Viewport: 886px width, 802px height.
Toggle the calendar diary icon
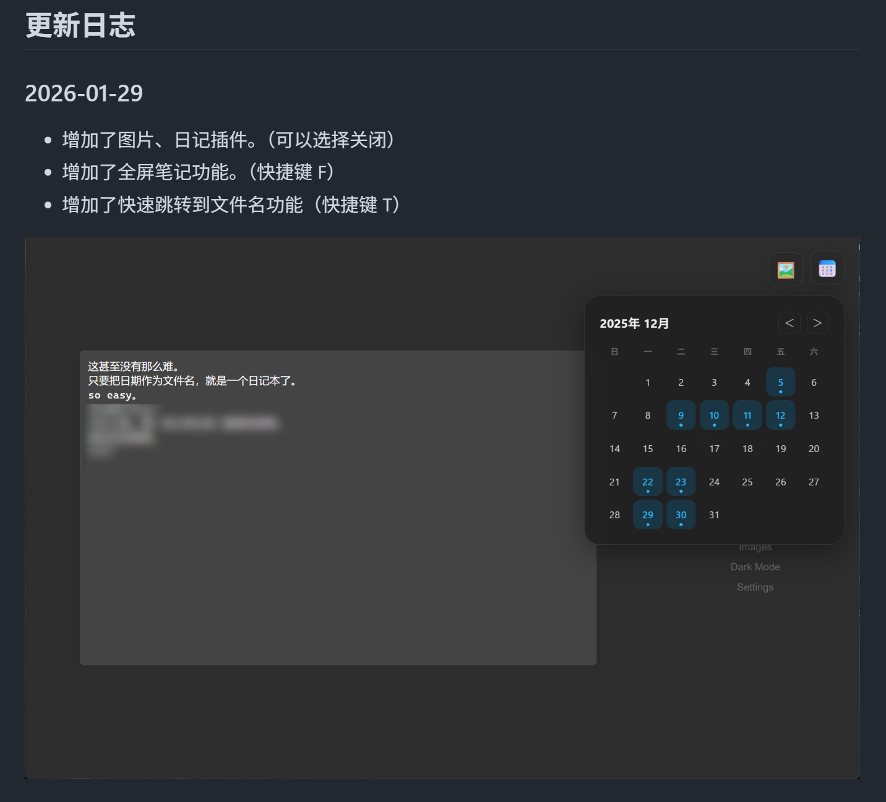(x=827, y=268)
